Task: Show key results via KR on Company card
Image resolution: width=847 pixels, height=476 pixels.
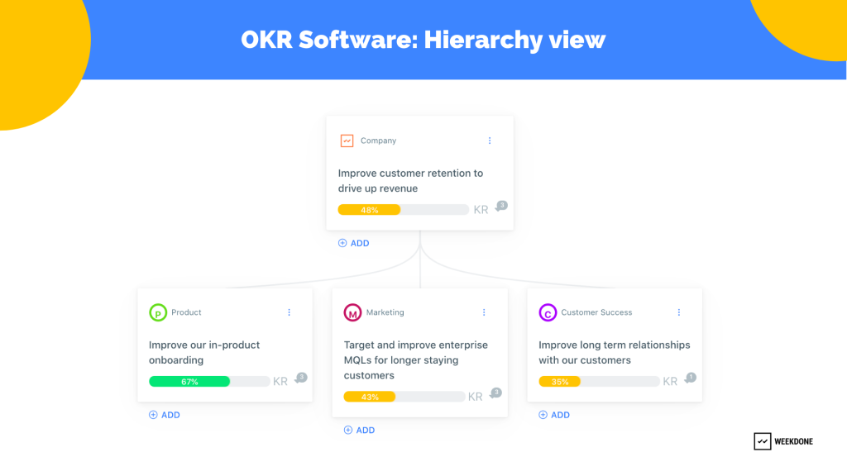Action: click(481, 210)
